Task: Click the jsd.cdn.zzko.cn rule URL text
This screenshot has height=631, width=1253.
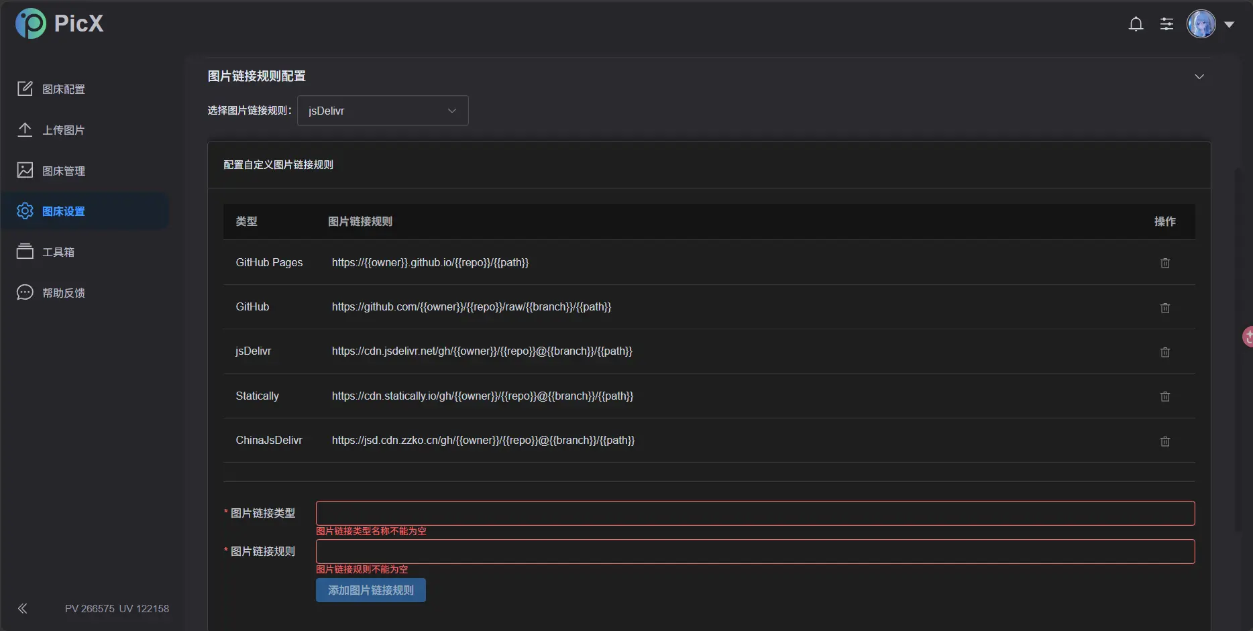Action: [483, 440]
